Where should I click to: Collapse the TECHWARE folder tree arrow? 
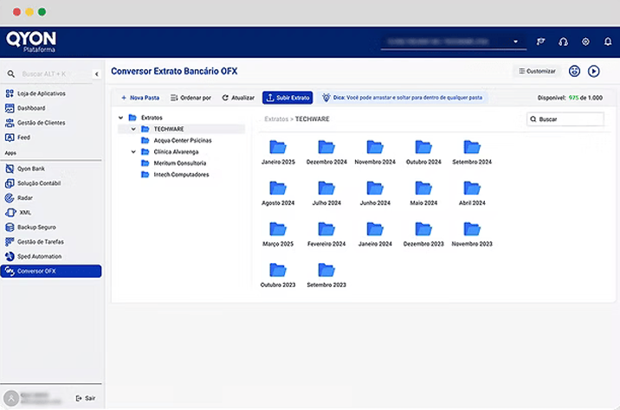point(133,129)
